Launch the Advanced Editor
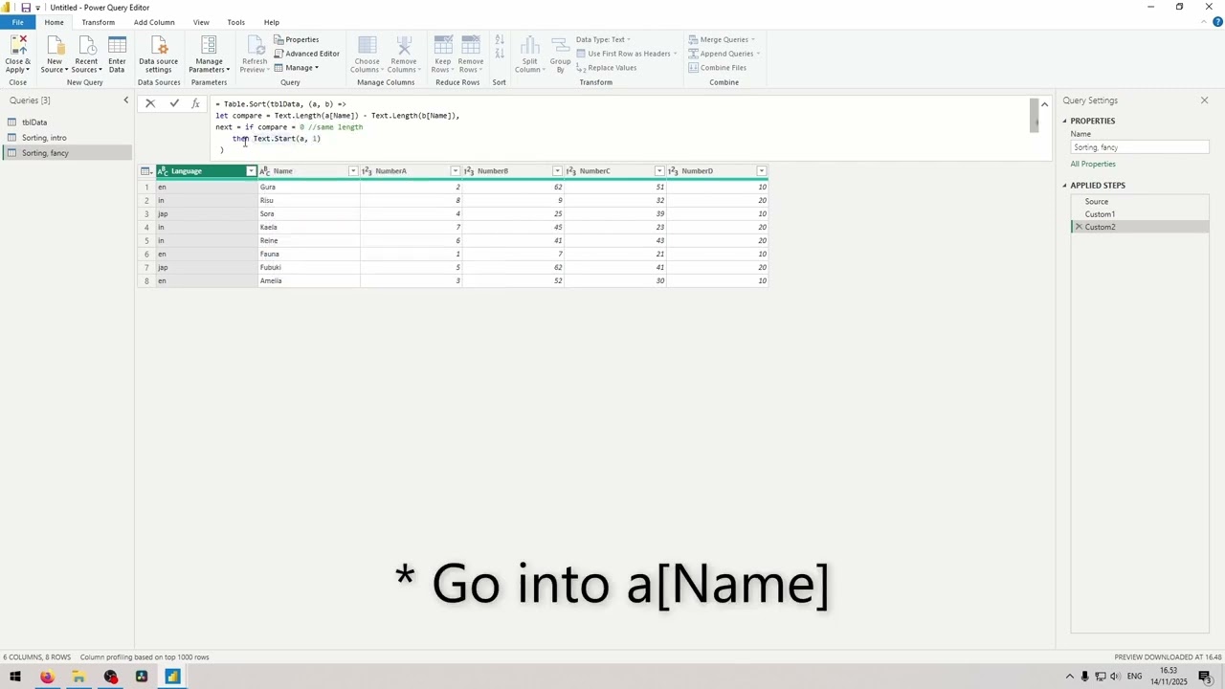The width and height of the screenshot is (1225, 689). click(306, 54)
